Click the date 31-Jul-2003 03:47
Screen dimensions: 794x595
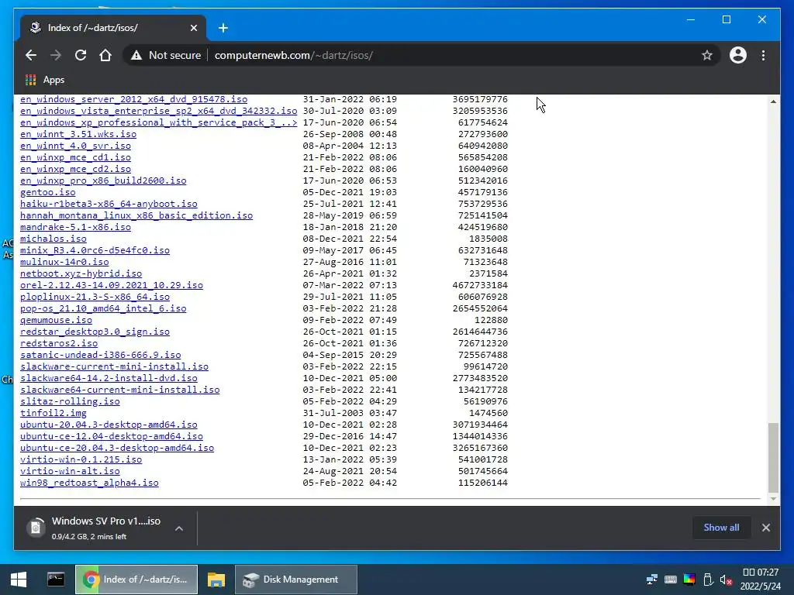[350, 414]
